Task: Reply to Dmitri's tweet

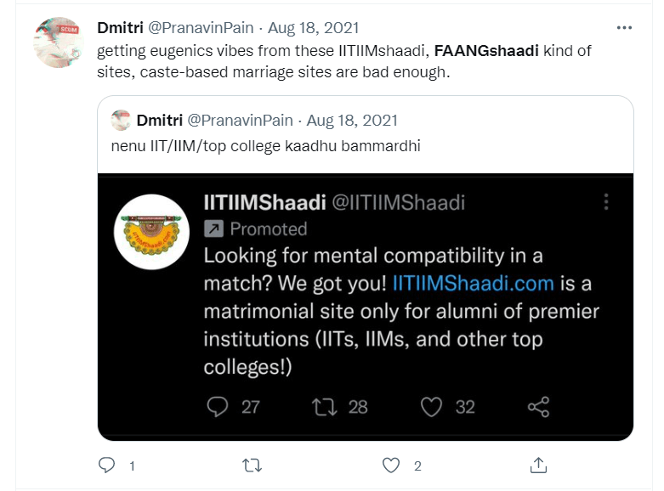Action: pos(107,465)
